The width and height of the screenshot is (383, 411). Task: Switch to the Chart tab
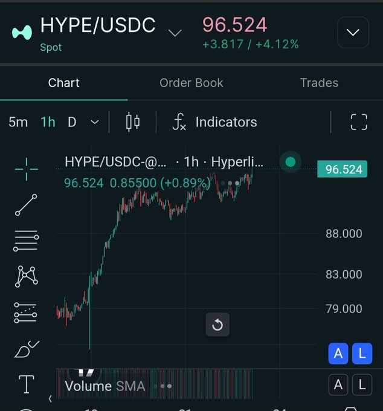(63, 83)
